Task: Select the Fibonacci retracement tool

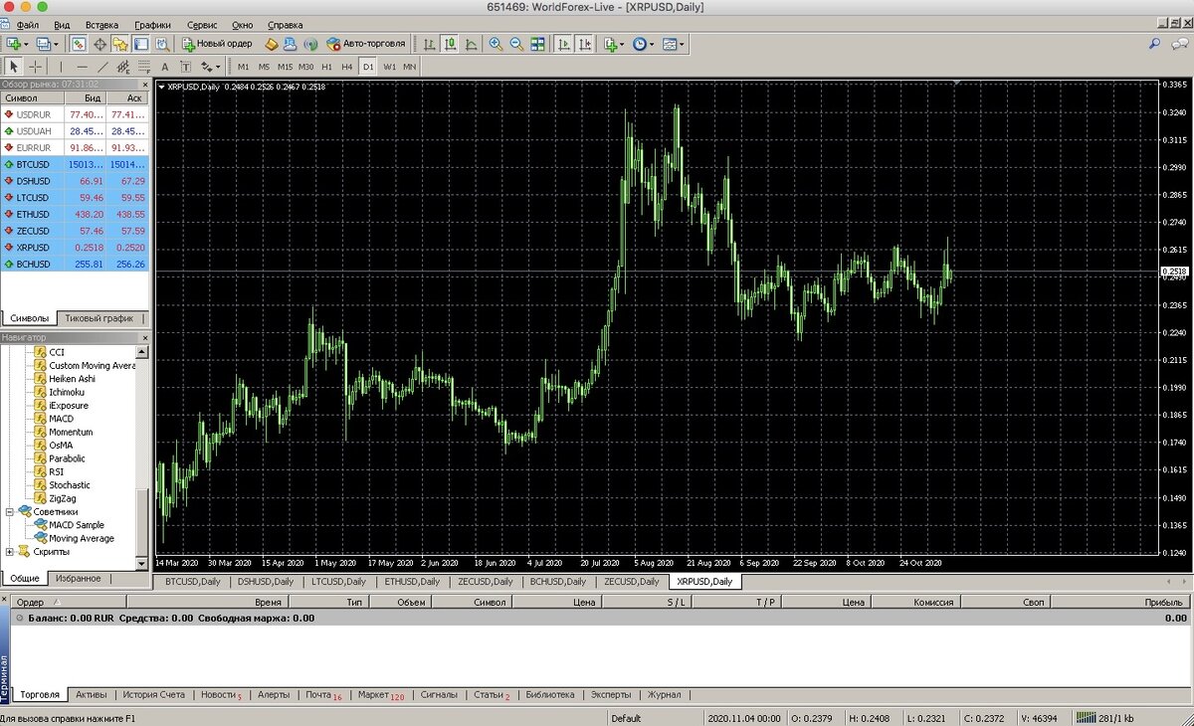Action: [x=144, y=67]
